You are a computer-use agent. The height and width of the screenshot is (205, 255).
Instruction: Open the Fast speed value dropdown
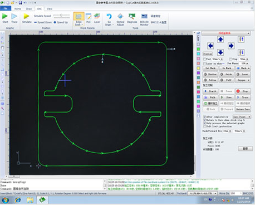[x=222, y=59]
